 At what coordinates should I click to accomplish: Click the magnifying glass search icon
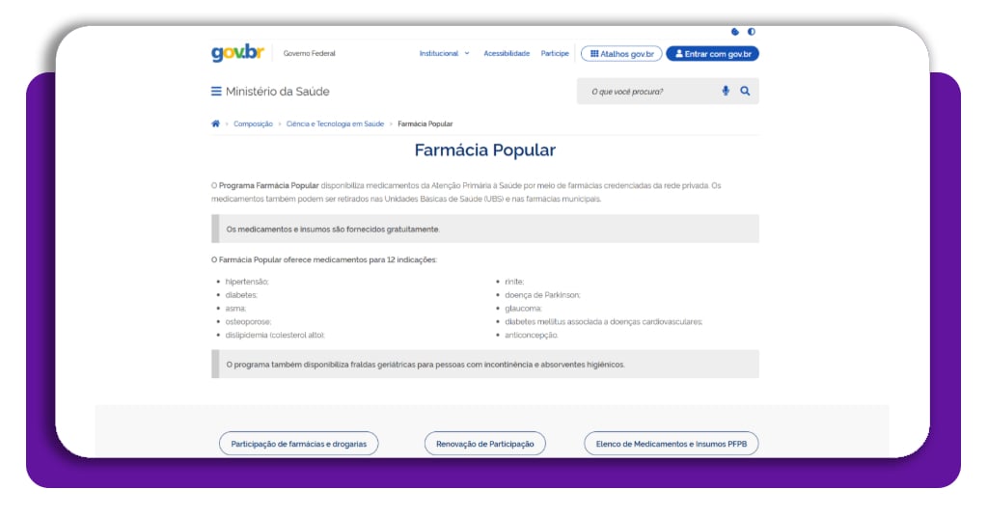point(745,91)
